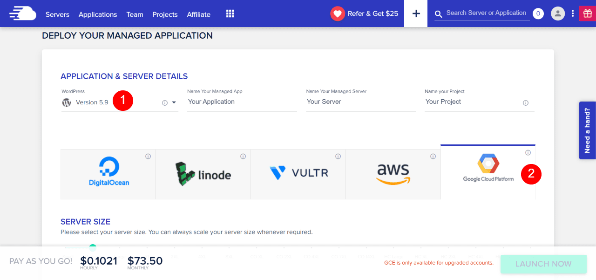
Task: Select the Linode provider icon
Action: coord(203,173)
